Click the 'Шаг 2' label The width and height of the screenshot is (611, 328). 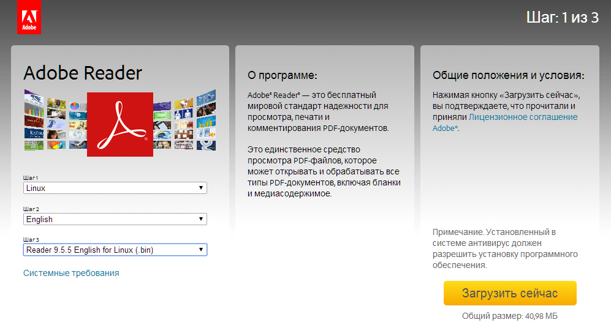[31, 209]
